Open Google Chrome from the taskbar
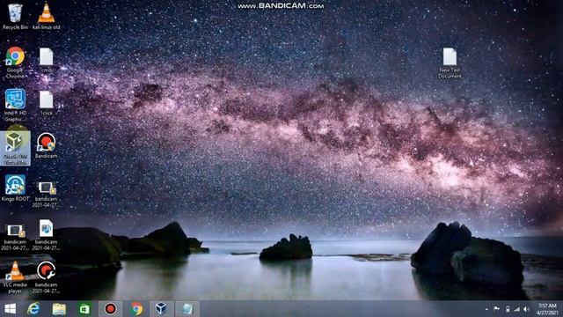The width and height of the screenshot is (563, 317). click(136, 309)
